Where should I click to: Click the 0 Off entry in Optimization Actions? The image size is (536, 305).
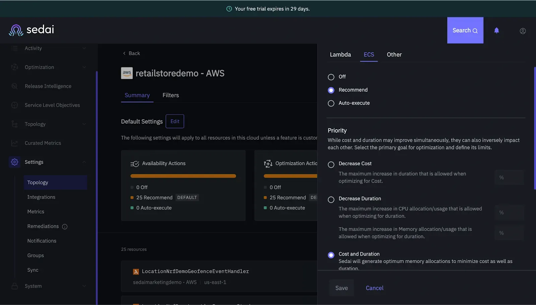(x=275, y=187)
